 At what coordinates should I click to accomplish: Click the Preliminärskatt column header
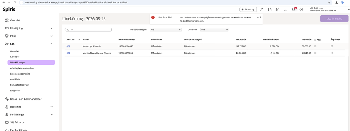[271, 40]
